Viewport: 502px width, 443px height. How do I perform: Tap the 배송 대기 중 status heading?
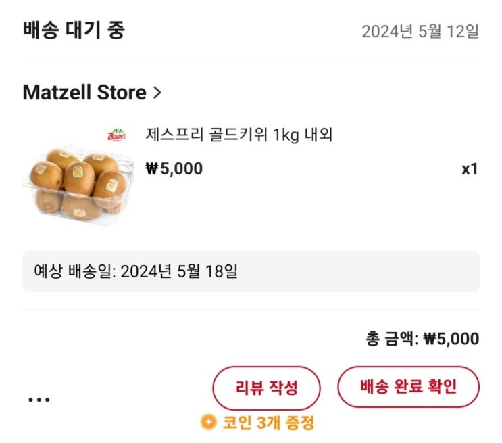74,30
